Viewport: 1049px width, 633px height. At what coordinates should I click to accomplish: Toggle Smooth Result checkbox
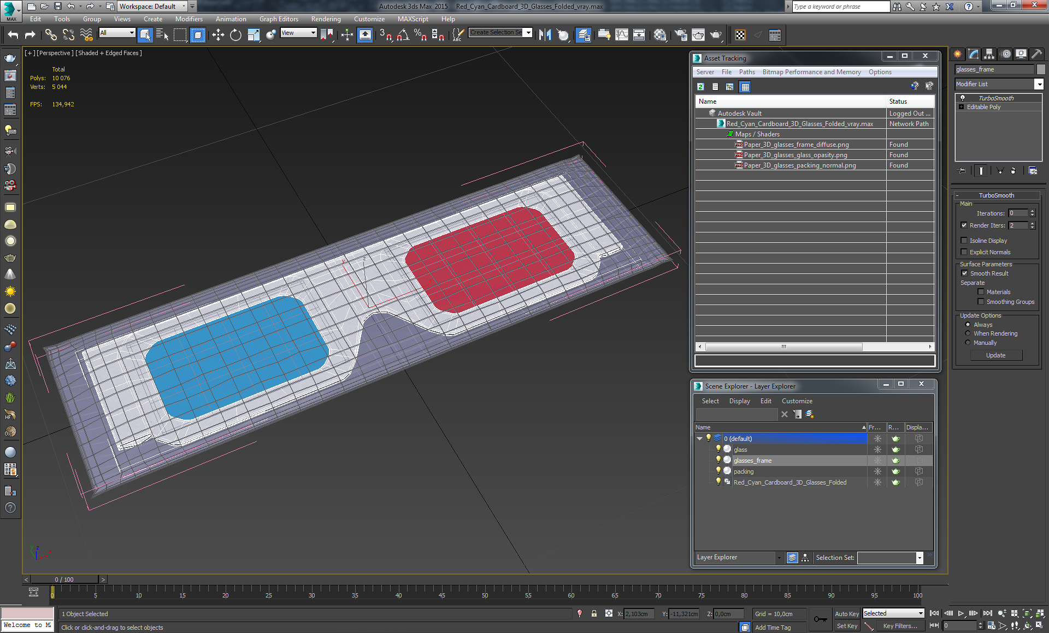(x=964, y=273)
